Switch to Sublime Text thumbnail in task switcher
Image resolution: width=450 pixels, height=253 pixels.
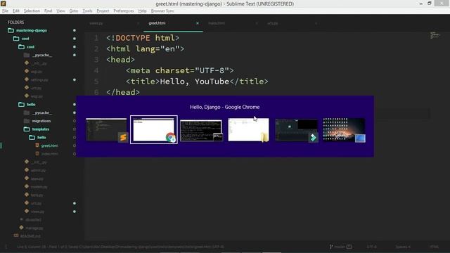(106, 129)
